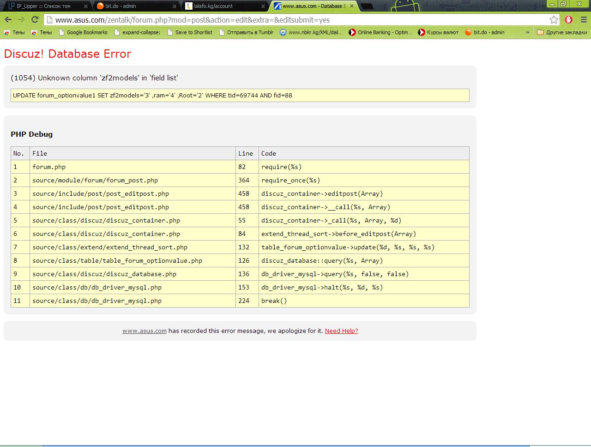The width and height of the screenshot is (591, 447).
Task: Open the expand-collapse: bookmarklet
Action: click(137, 32)
